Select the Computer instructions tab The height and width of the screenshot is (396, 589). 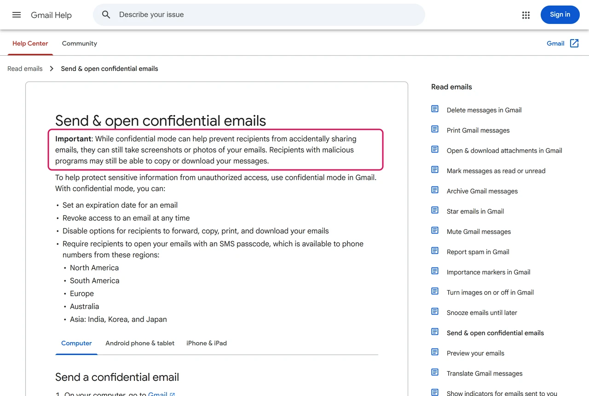76,343
